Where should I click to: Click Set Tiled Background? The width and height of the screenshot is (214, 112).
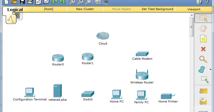coord(157,9)
